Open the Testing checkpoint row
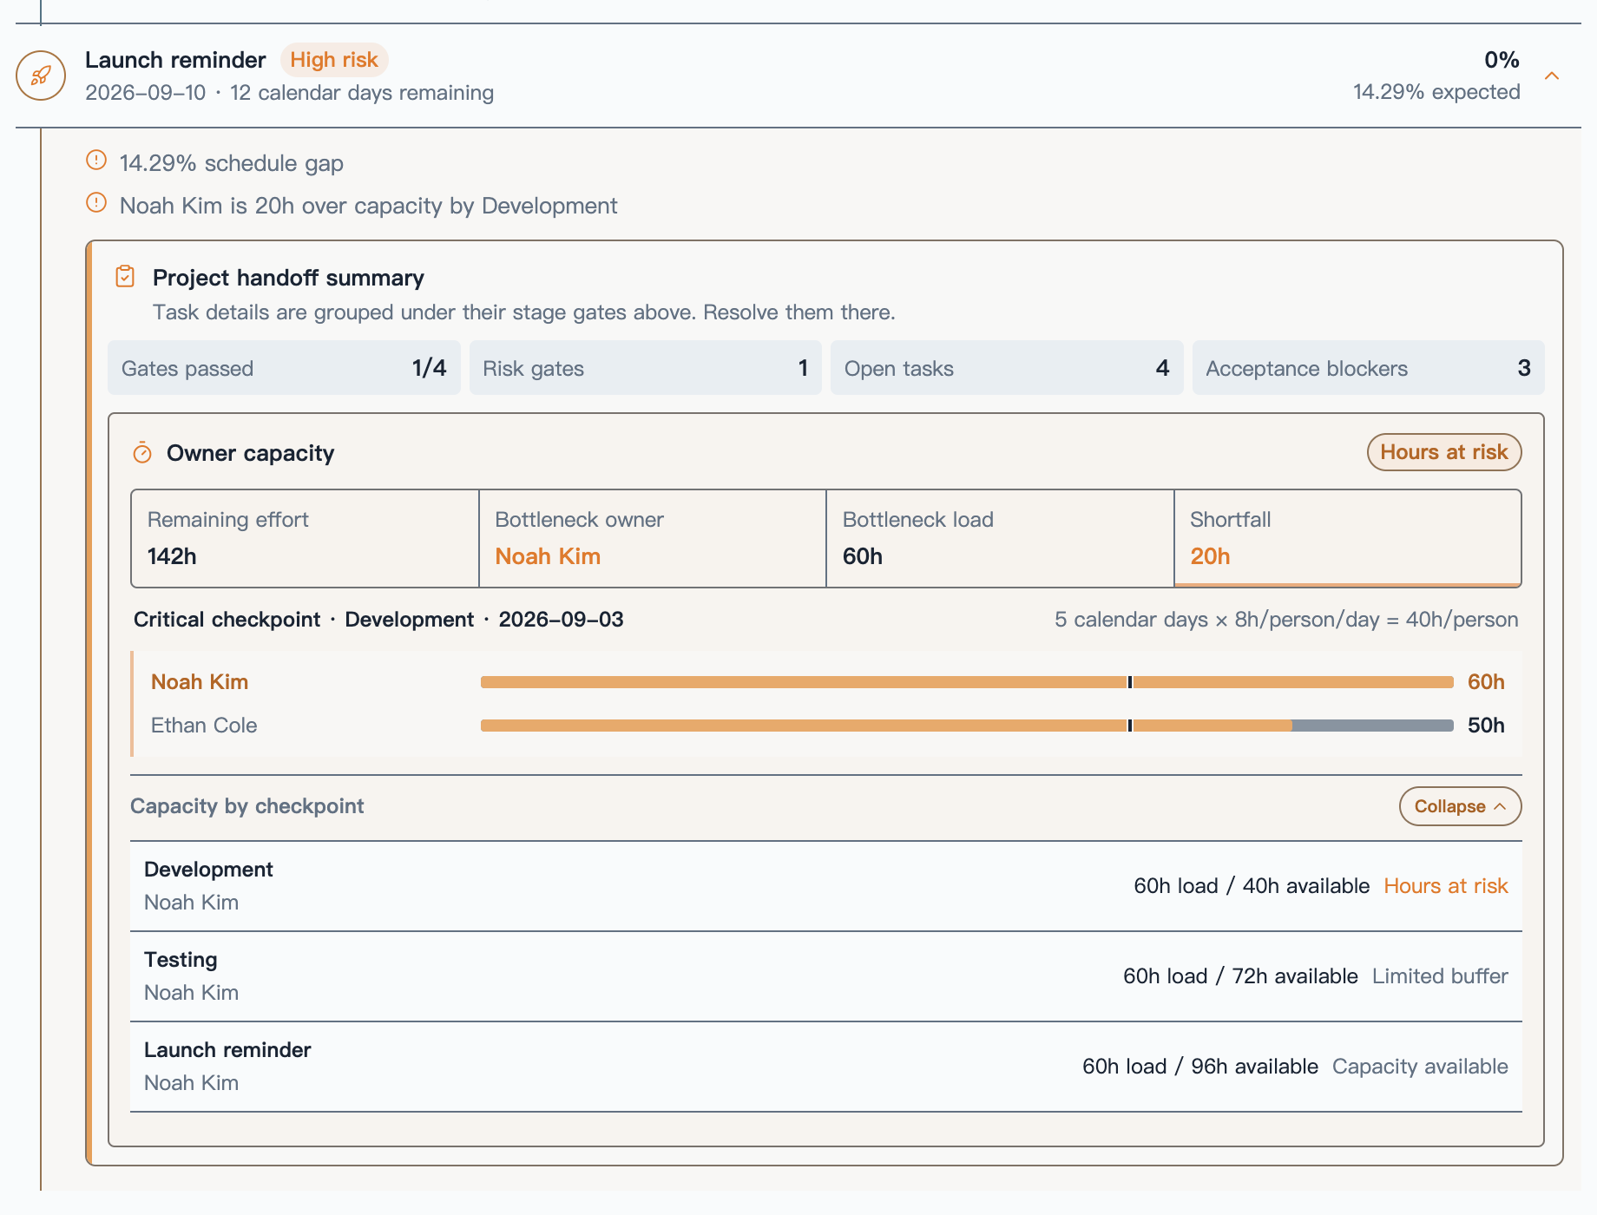This screenshot has height=1215, width=1597. pyautogui.click(x=826, y=976)
